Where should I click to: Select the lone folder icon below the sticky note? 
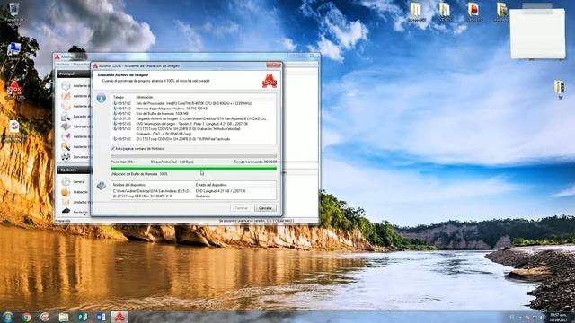pos(559,90)
